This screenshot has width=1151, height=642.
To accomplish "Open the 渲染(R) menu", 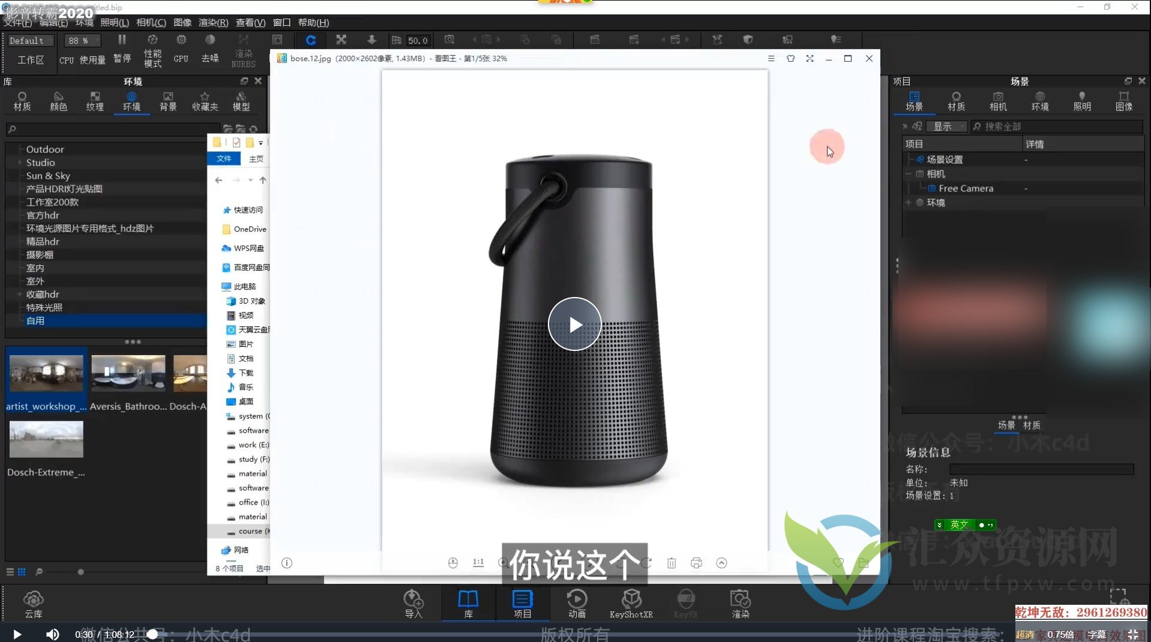I will click(213, 22).
